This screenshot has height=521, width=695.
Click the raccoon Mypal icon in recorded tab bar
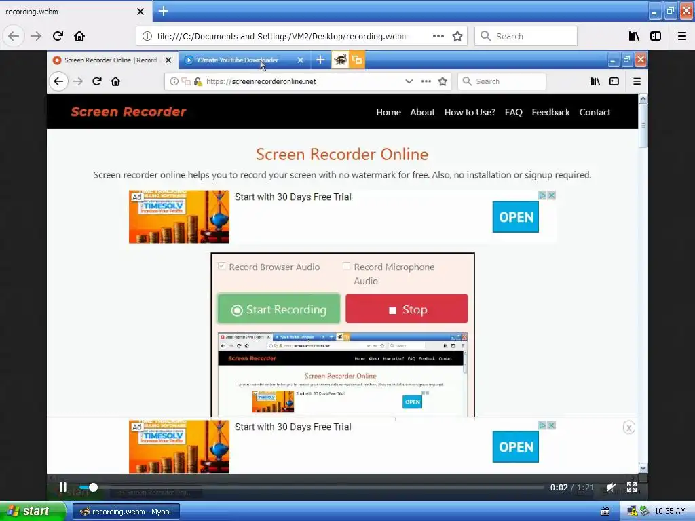pyautogui.click(x=341, y=60)
